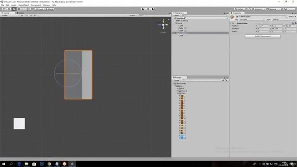Open the Account dropdown
The height and width of the screenshot is (167, 297).
[x=260, y=9]
